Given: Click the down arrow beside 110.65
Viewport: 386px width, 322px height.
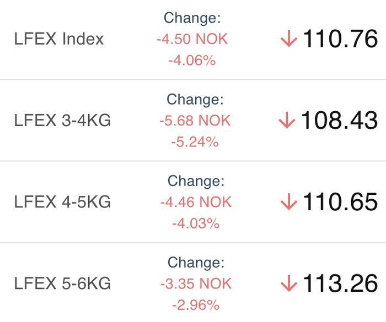Looking at the screenshot, I should pyautogui.click(x=289, y=202).
